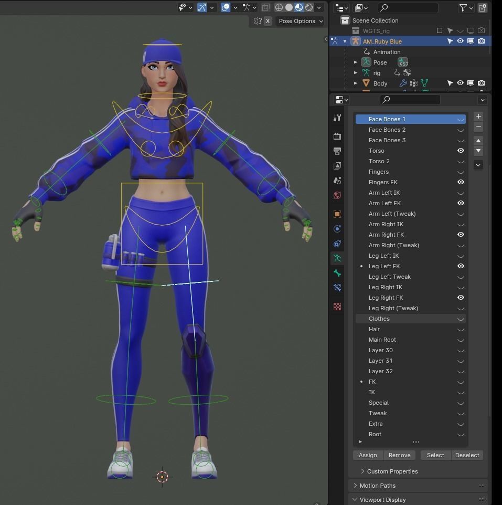Hide the Arm Right FK collection
The height and width of the screenshot is (505, 502).
pyautogui.click(x=461, y=235)
